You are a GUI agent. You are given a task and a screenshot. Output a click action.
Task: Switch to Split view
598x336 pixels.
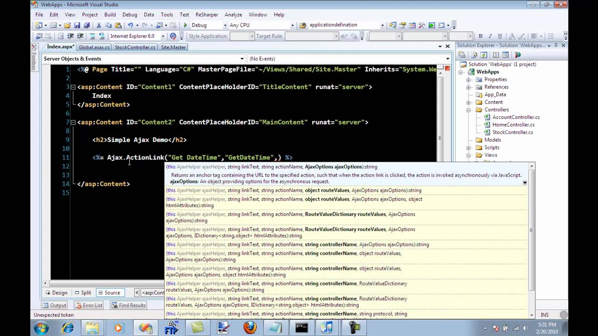point(83,293)
